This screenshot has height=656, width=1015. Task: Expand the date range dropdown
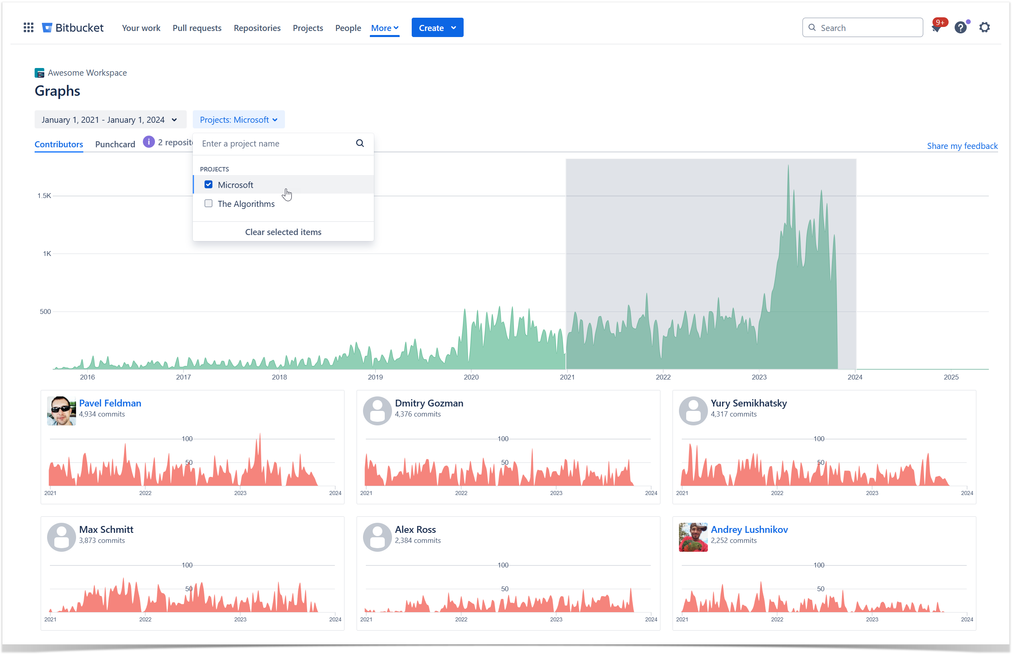tap(110, 120)
